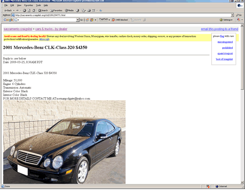Expand the Google search box dropdown
The width and height of the screenshot is (245, 191).
coord(77,20)
